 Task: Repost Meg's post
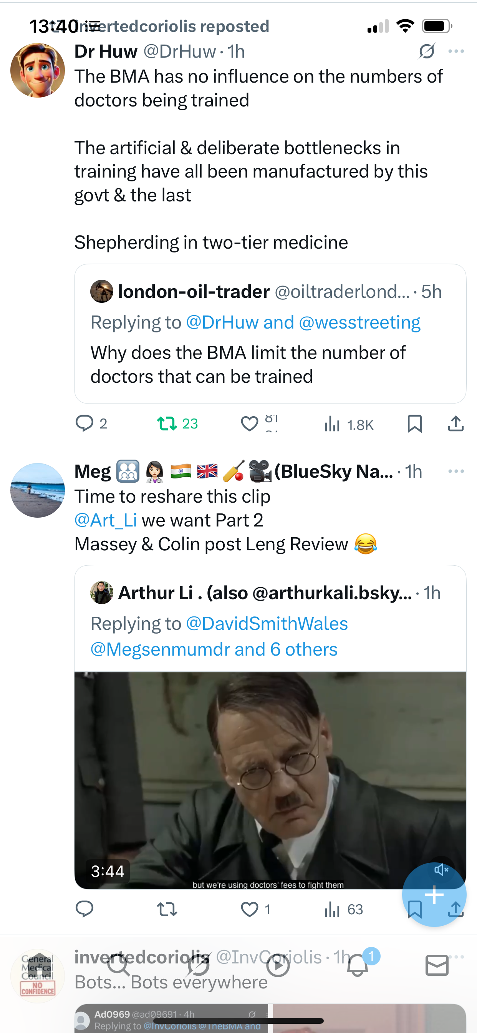coord(167,909)
